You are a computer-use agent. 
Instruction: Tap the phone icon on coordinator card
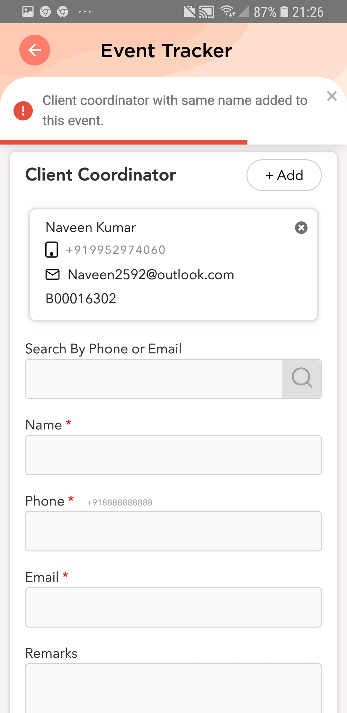(x=51, y=250)
